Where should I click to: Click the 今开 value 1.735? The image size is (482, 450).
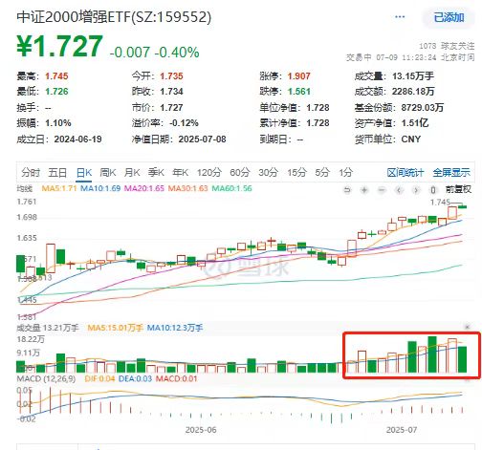coord(171,76)
